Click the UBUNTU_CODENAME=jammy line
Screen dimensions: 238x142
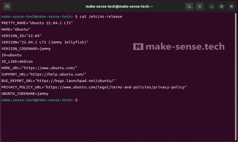25,94
